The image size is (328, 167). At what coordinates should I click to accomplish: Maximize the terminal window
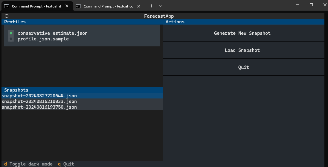[x=311, y=4]
